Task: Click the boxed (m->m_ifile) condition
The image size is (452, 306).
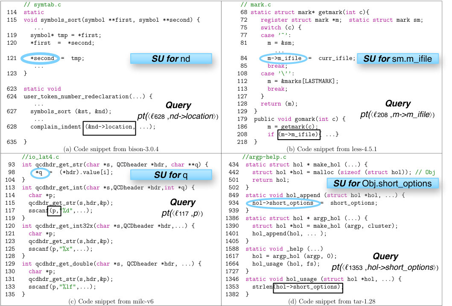Action: tap(299, 134)
